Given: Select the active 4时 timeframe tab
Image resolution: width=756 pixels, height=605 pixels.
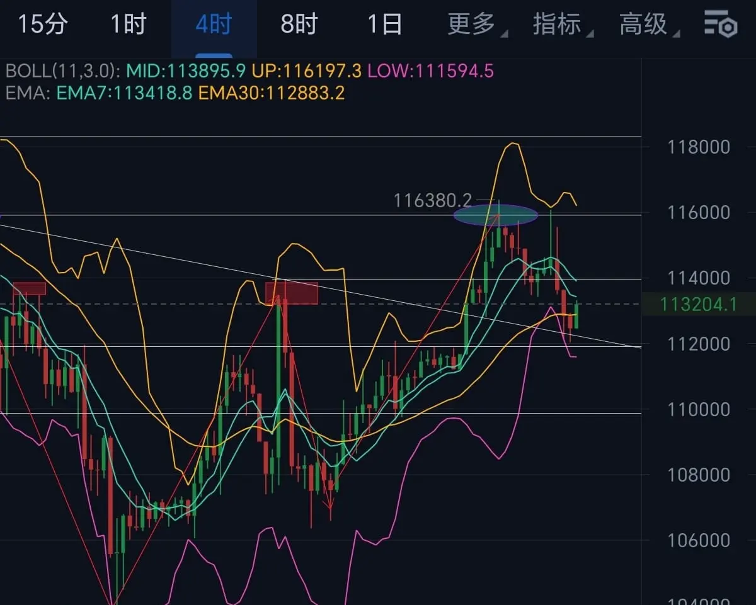Looking at the screenshot, I should [x=214, y=25].
